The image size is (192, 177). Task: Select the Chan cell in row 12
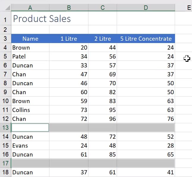30,119
